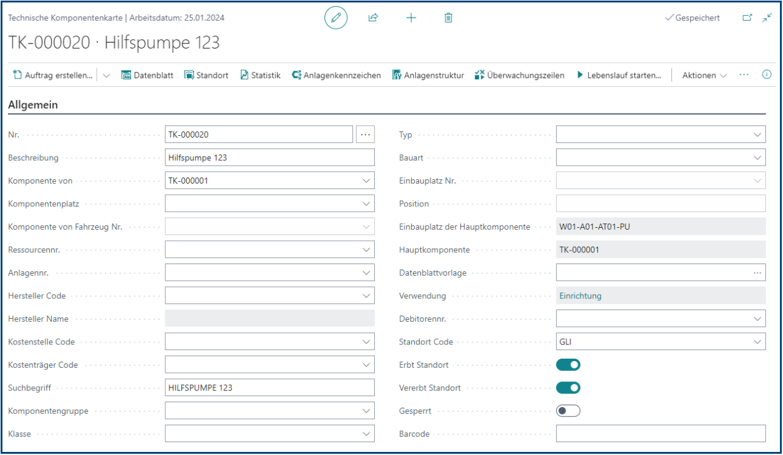Expand arrow next to Auftrag erstellen
Image resolution: width=783 pixels, height=455 pixels.
[x=106, y=76]
